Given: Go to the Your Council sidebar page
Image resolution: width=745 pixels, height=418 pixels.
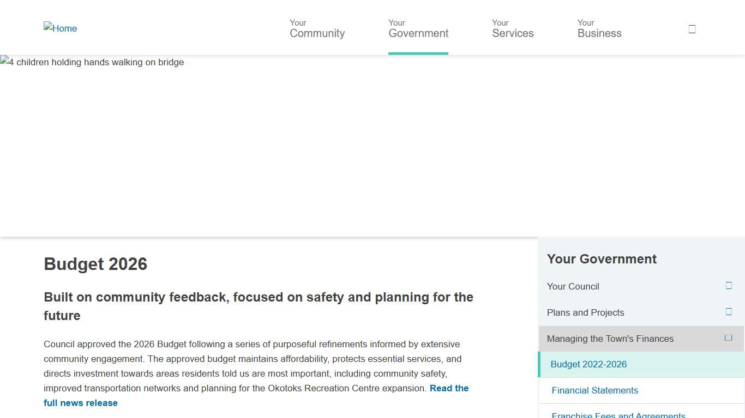Looking at the screenshot, I should point(573,286).
